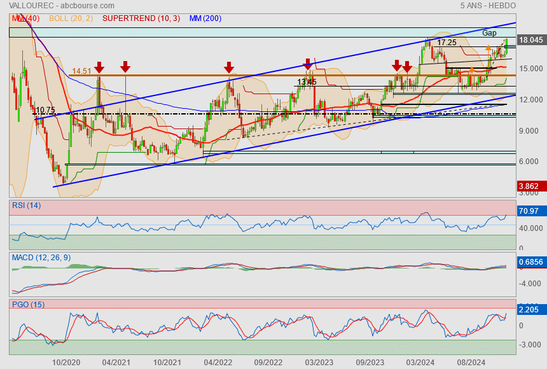The height and width of the screenshot is (369, 547).
Task: Select the 14.51 resistance level label
Action: tap(81, 71)
